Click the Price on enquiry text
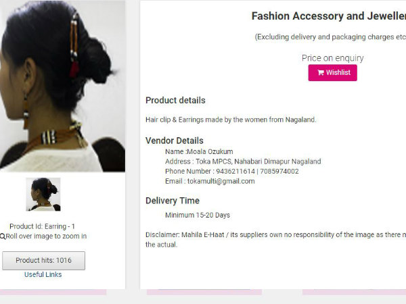Viewport: 406px width, 304px height. pos(332,58)
